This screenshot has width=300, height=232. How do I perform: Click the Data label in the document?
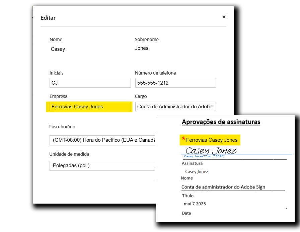186,213
